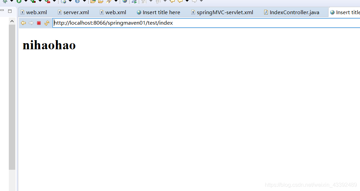Switch to the server.xml tab

pyautogui.click(x=73, y=12)
